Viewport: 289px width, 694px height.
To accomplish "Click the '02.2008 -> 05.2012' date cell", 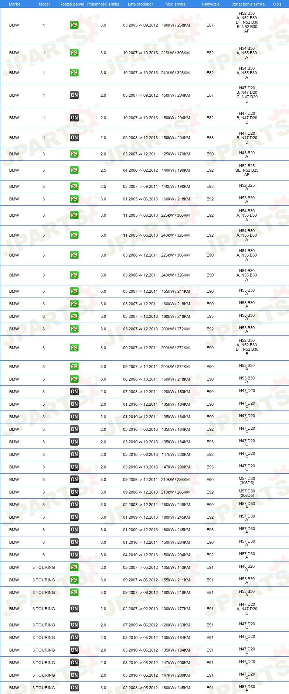I will coord(140,688).
